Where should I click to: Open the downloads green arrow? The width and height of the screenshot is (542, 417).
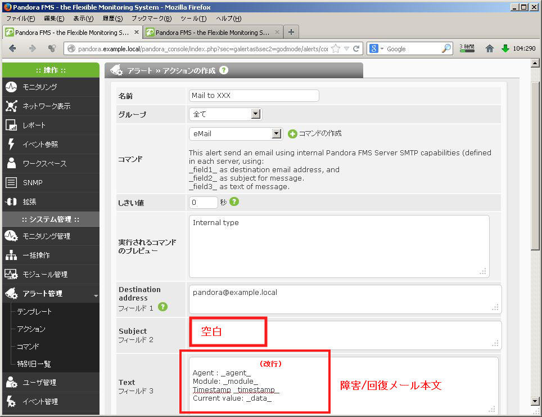pos(505,48)
